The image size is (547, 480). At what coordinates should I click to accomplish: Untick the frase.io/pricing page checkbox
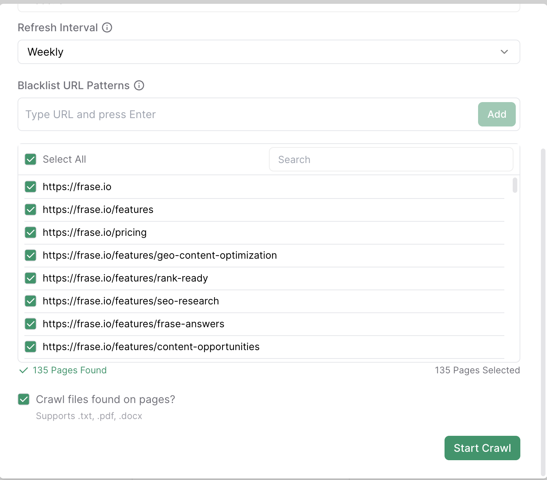pos(30,232)
